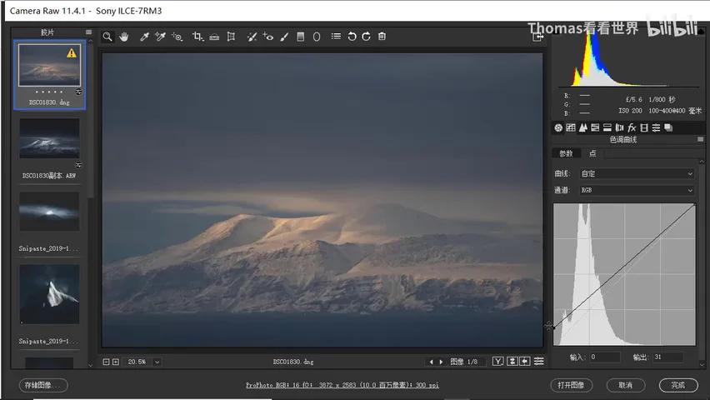Click the 输出 value input field
The height and width of the screenshot is (400, 710).
[667, 357]
